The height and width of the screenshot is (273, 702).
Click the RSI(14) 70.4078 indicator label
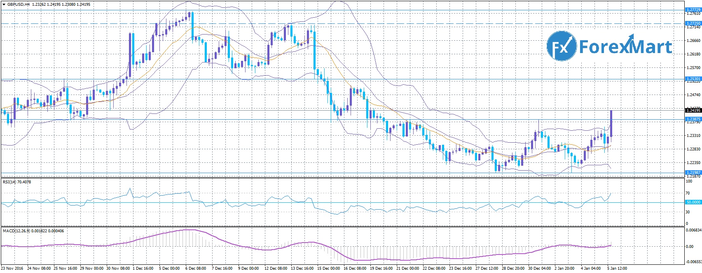coord(17,182)
